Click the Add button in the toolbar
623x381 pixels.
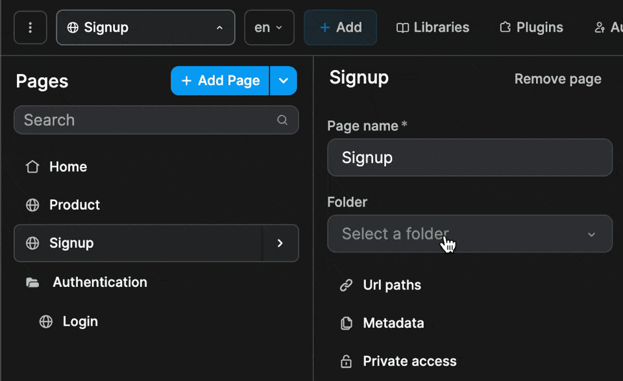coord(340,27)
